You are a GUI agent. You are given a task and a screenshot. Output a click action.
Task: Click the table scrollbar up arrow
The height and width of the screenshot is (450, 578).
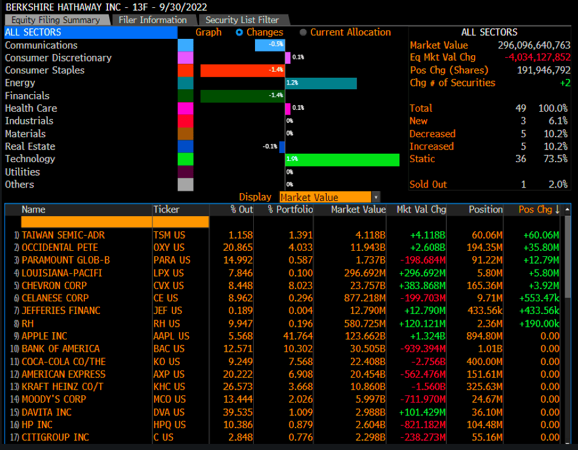coord(567,210)
